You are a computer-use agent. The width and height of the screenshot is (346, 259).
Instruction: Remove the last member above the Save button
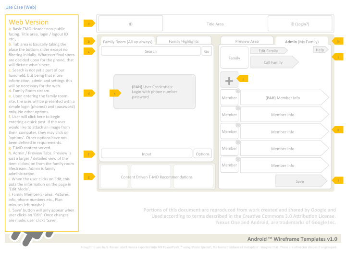pyautogui.click(x=238, y=159)
